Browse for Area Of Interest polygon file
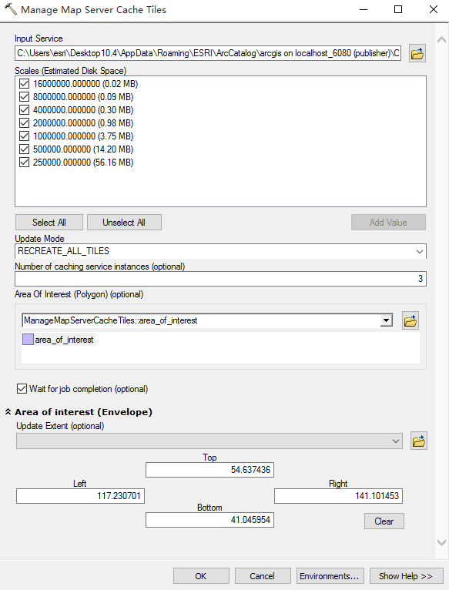 [x=410, y=320]
